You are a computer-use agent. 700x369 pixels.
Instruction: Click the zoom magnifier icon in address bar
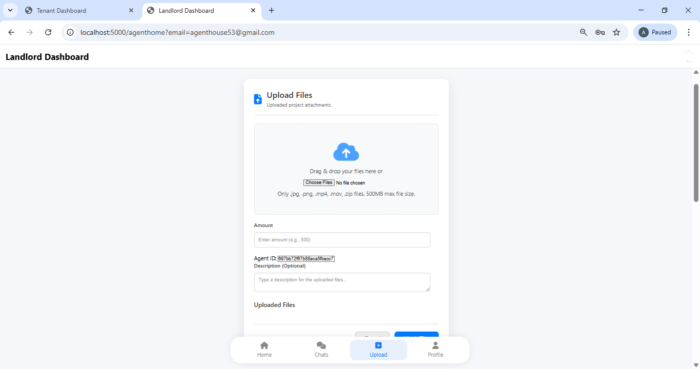point(584,32)
